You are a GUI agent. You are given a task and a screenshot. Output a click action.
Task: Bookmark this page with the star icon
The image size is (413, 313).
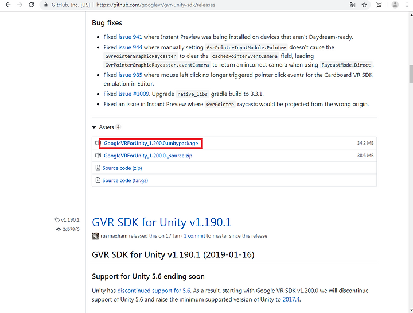coord(364,5)
